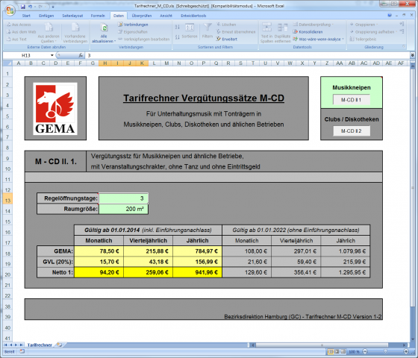Viewport: 418px width, 358px height.
Task: Select Regelöffnungstage value cell 3
Action: [x=123, y=198]
